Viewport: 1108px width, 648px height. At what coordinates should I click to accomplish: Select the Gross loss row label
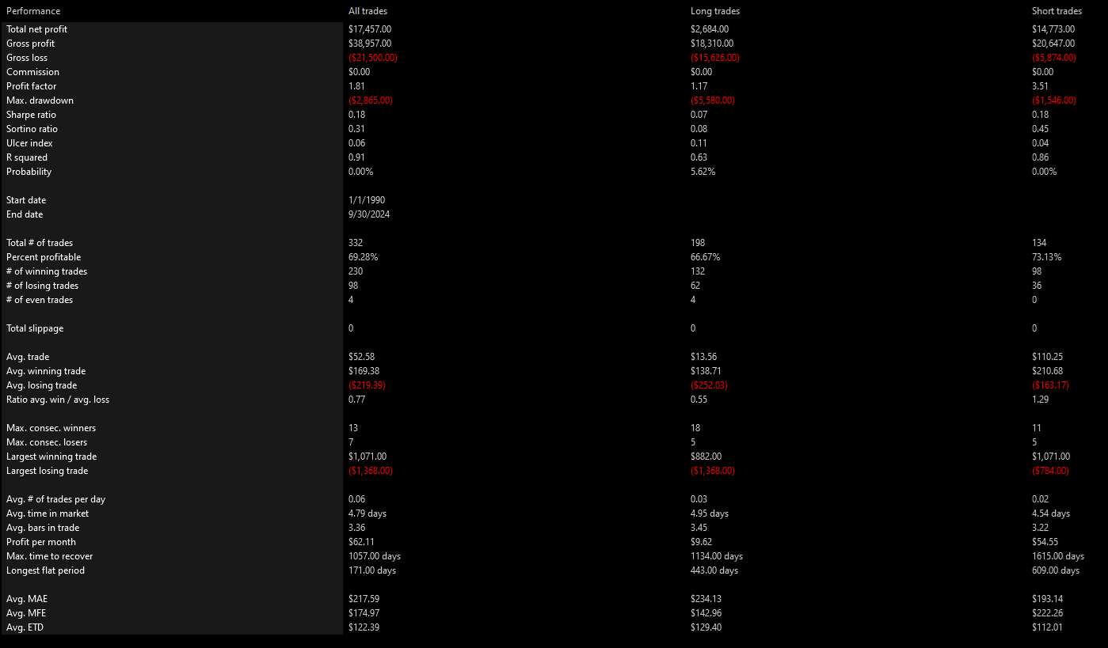click(27, 58)
